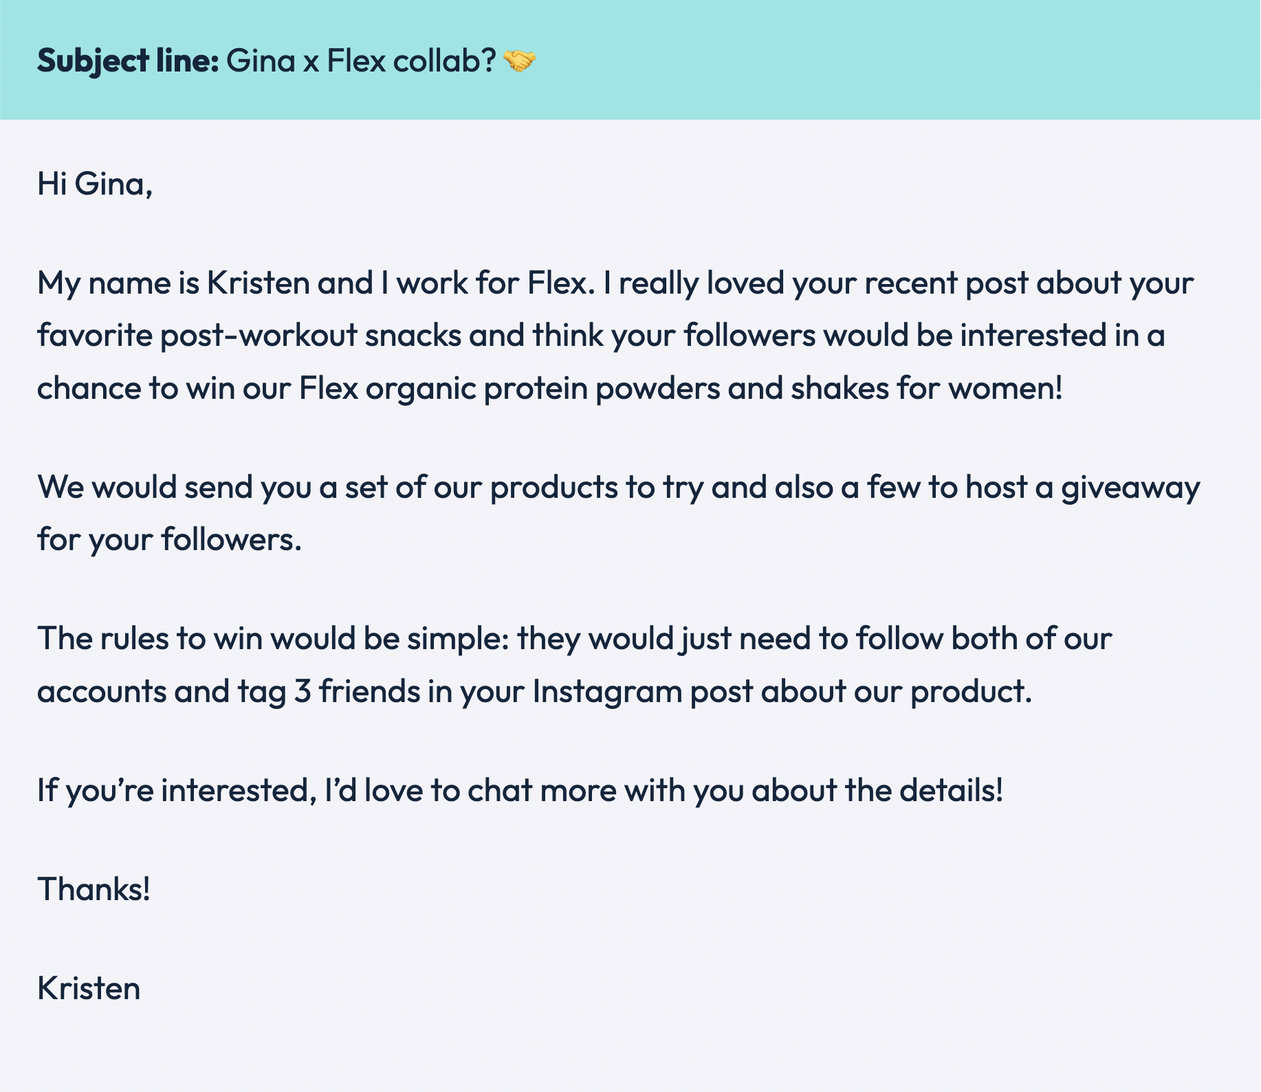
Task: Click the bold 'Subject line:' label
Action: click(128, 62)
